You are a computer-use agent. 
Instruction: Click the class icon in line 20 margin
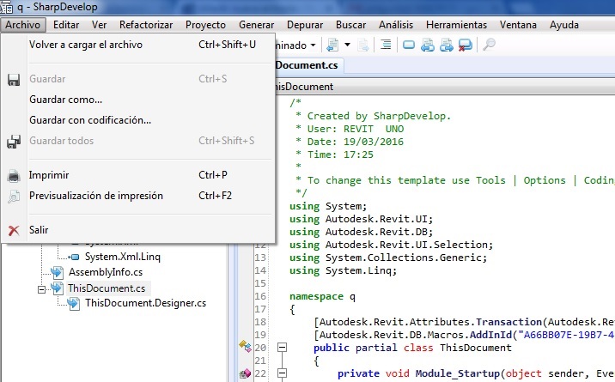245,348
